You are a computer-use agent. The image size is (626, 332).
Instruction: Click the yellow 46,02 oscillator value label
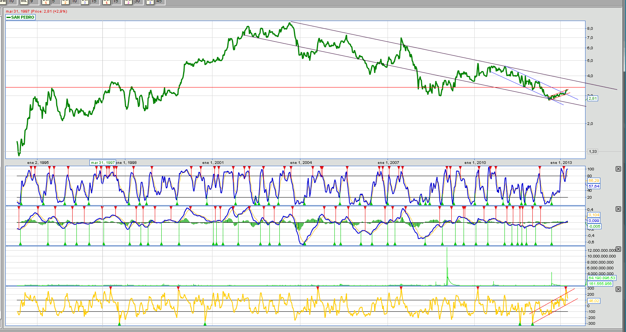coord(594,301)
